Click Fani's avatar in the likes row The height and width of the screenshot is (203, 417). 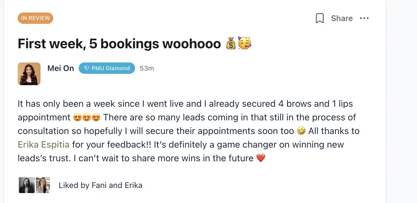[27, 185]
